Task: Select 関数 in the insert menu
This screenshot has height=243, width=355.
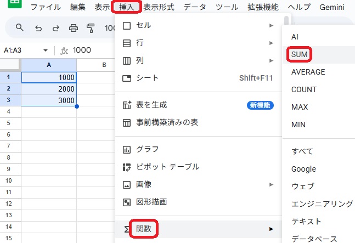Action: [x=199, y=229]
